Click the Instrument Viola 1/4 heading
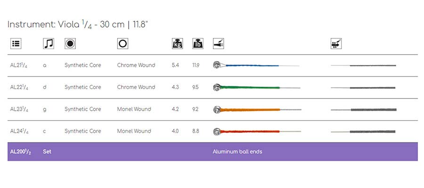Viewport: 424px width, 188px height. click(78, 25)
